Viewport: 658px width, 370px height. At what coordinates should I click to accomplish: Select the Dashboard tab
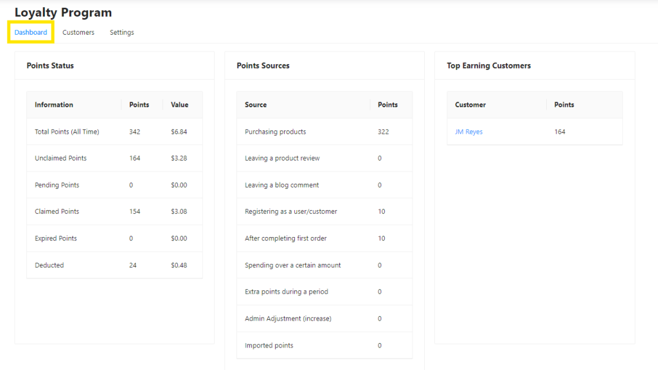[30, 31]
